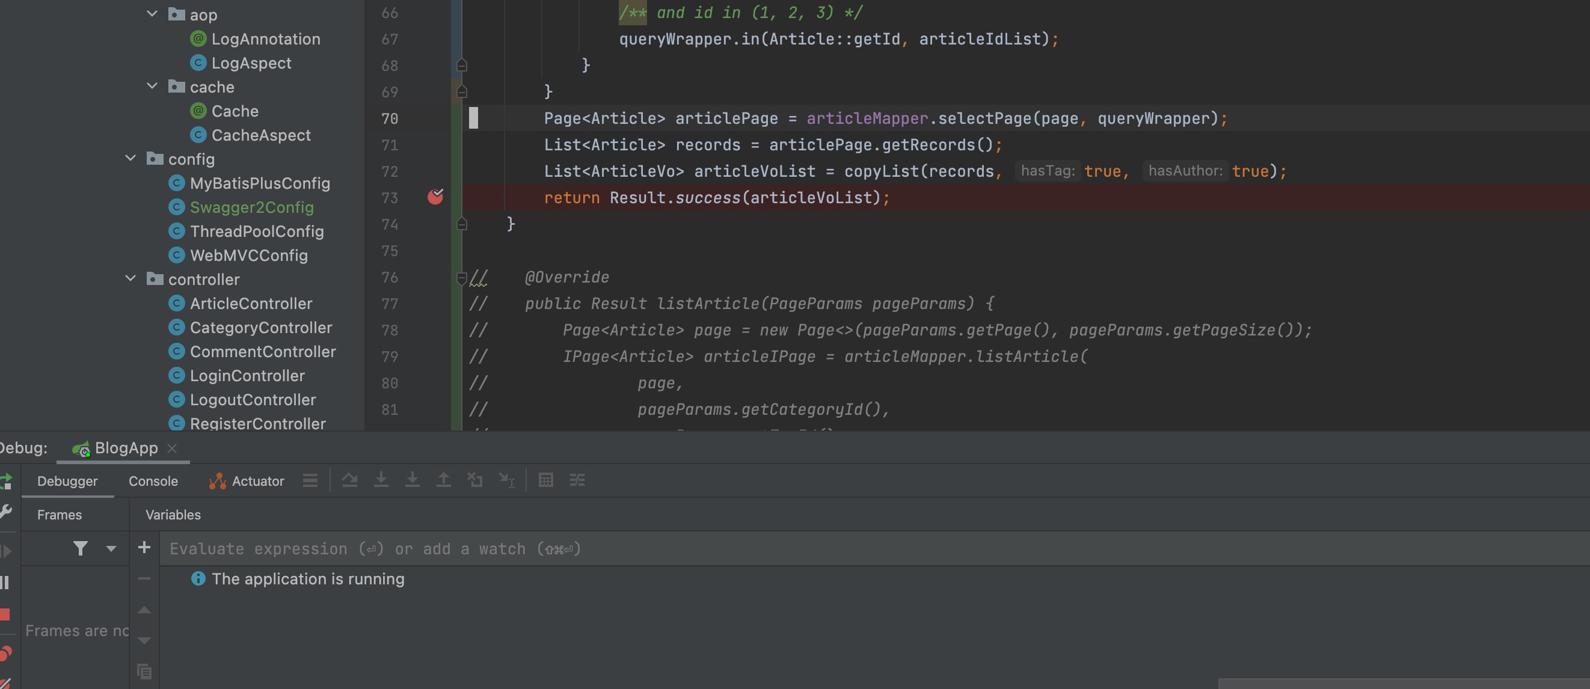
Task: Click the Step Over debug icon
Action: point(349,480)
